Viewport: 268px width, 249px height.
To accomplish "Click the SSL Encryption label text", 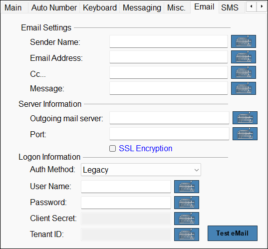I will [145, 148].
